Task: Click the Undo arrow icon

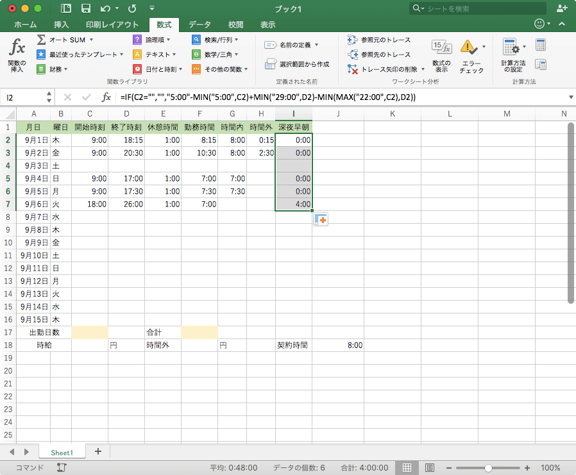Action: (105, 8)
